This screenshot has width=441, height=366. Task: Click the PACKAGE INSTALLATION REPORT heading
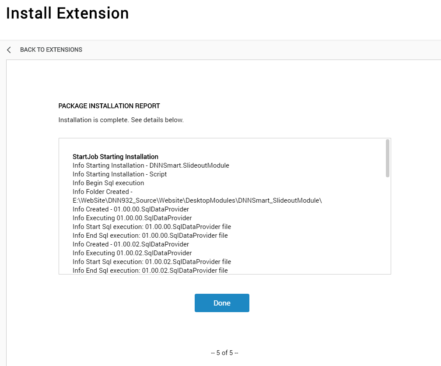pos(109,106)
